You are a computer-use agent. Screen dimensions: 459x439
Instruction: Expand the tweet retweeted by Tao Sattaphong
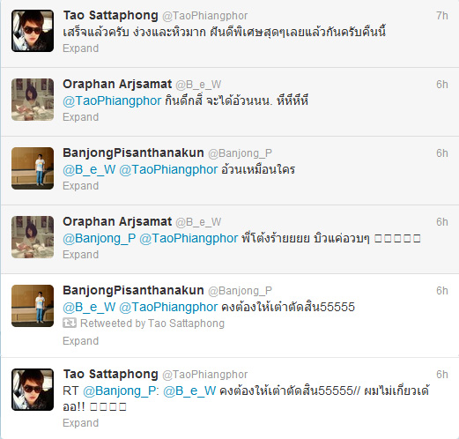(x=81, y=341)
